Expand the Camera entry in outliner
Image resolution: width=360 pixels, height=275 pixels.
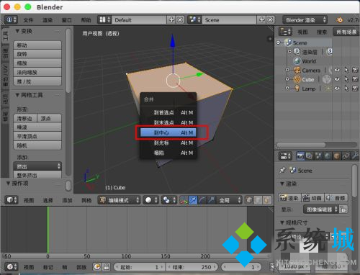[287, 70]
